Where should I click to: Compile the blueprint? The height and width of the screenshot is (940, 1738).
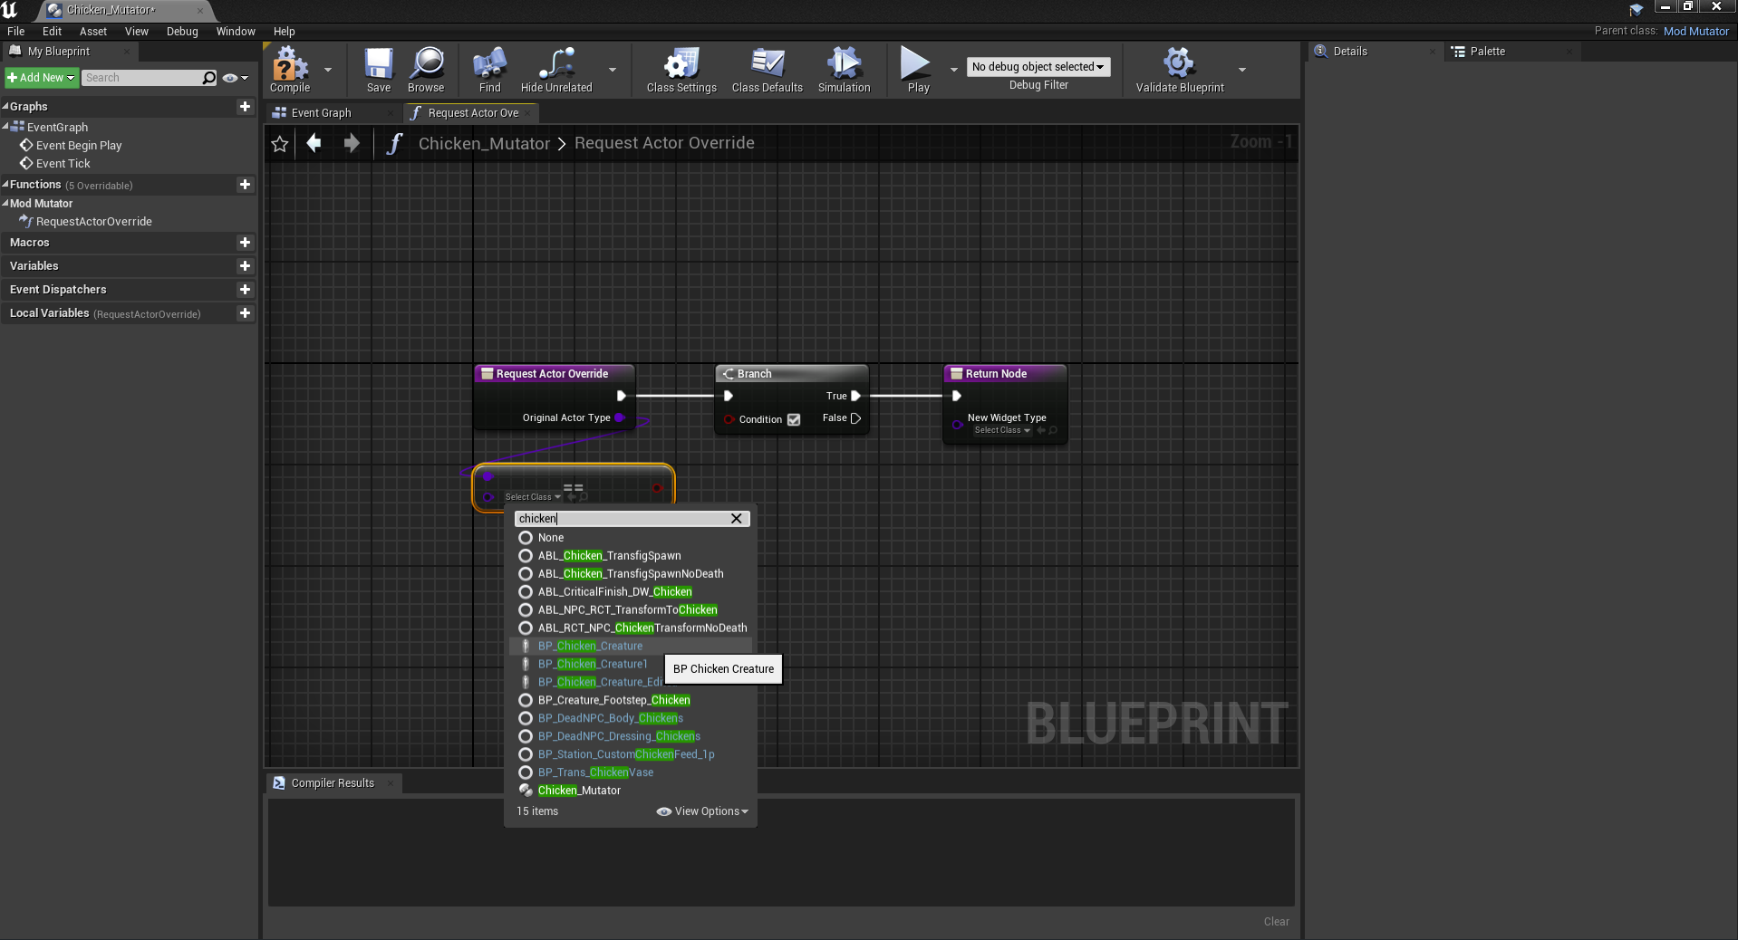[290, 70]
